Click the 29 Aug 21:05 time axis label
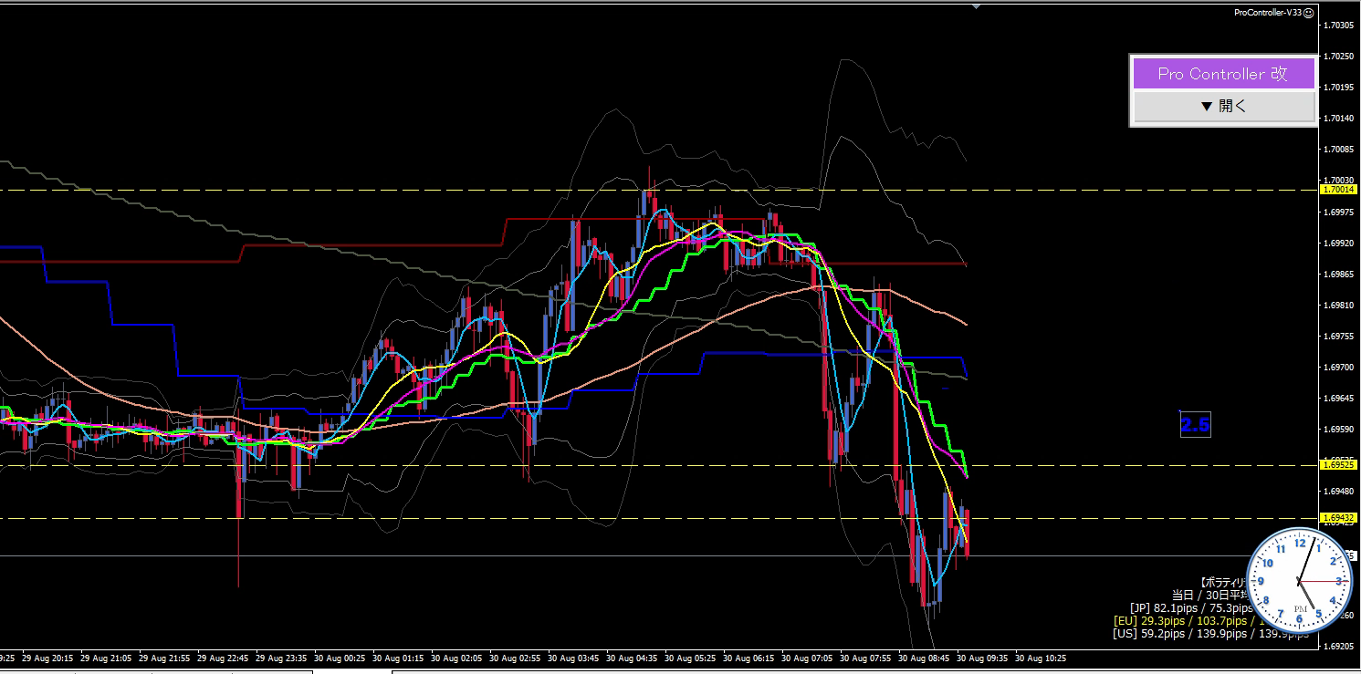 pyautogui.click(x=105, y=658)
